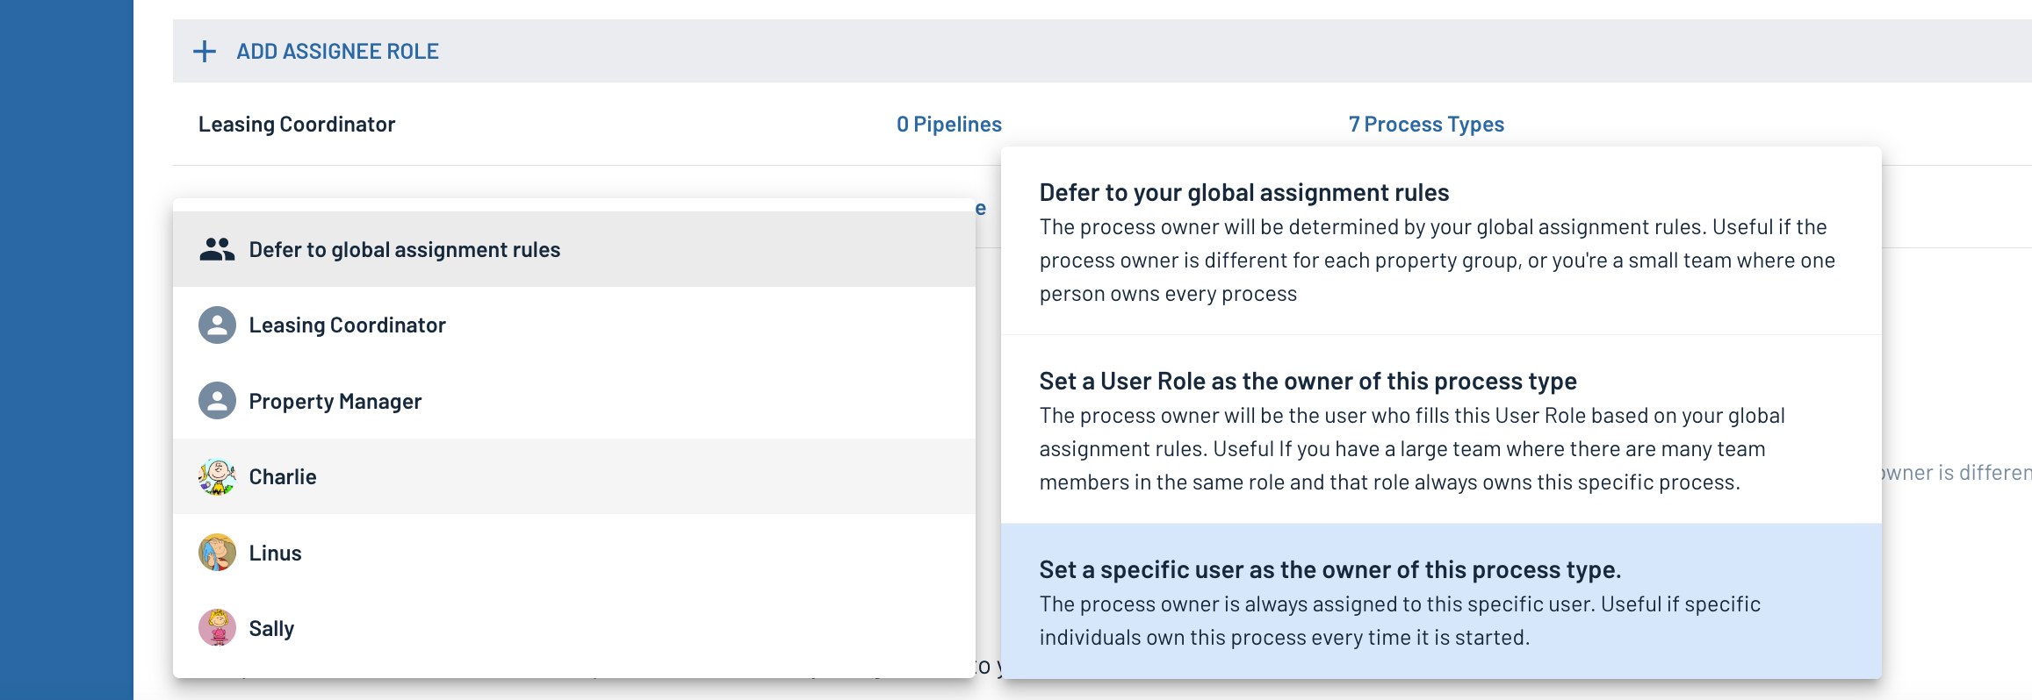Screen dimensions: 2032x700
Task: Click the group icon for global assignment rules
Action: (217, 250)
